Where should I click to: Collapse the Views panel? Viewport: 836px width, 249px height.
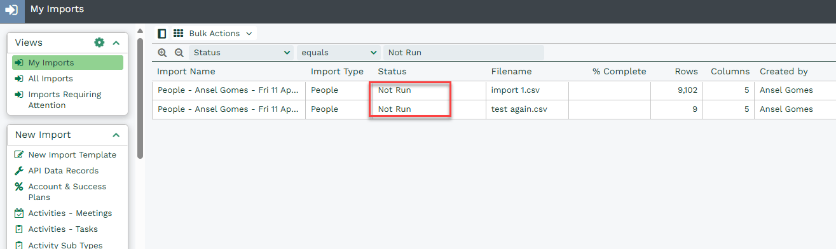tap(116, 43)
